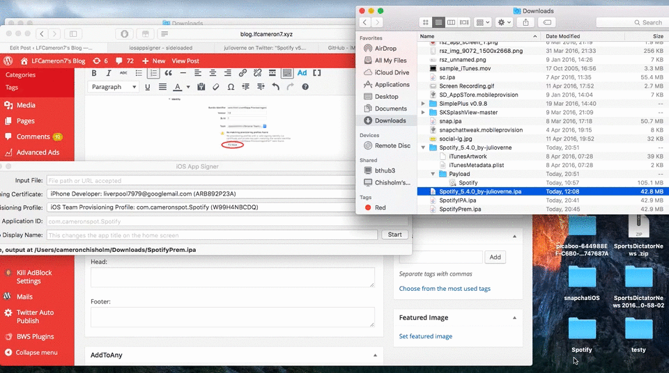Viewport: 669px width, 373px height.
Task: Click Choose from the most used tags
Action: click(x=445, y=289)
